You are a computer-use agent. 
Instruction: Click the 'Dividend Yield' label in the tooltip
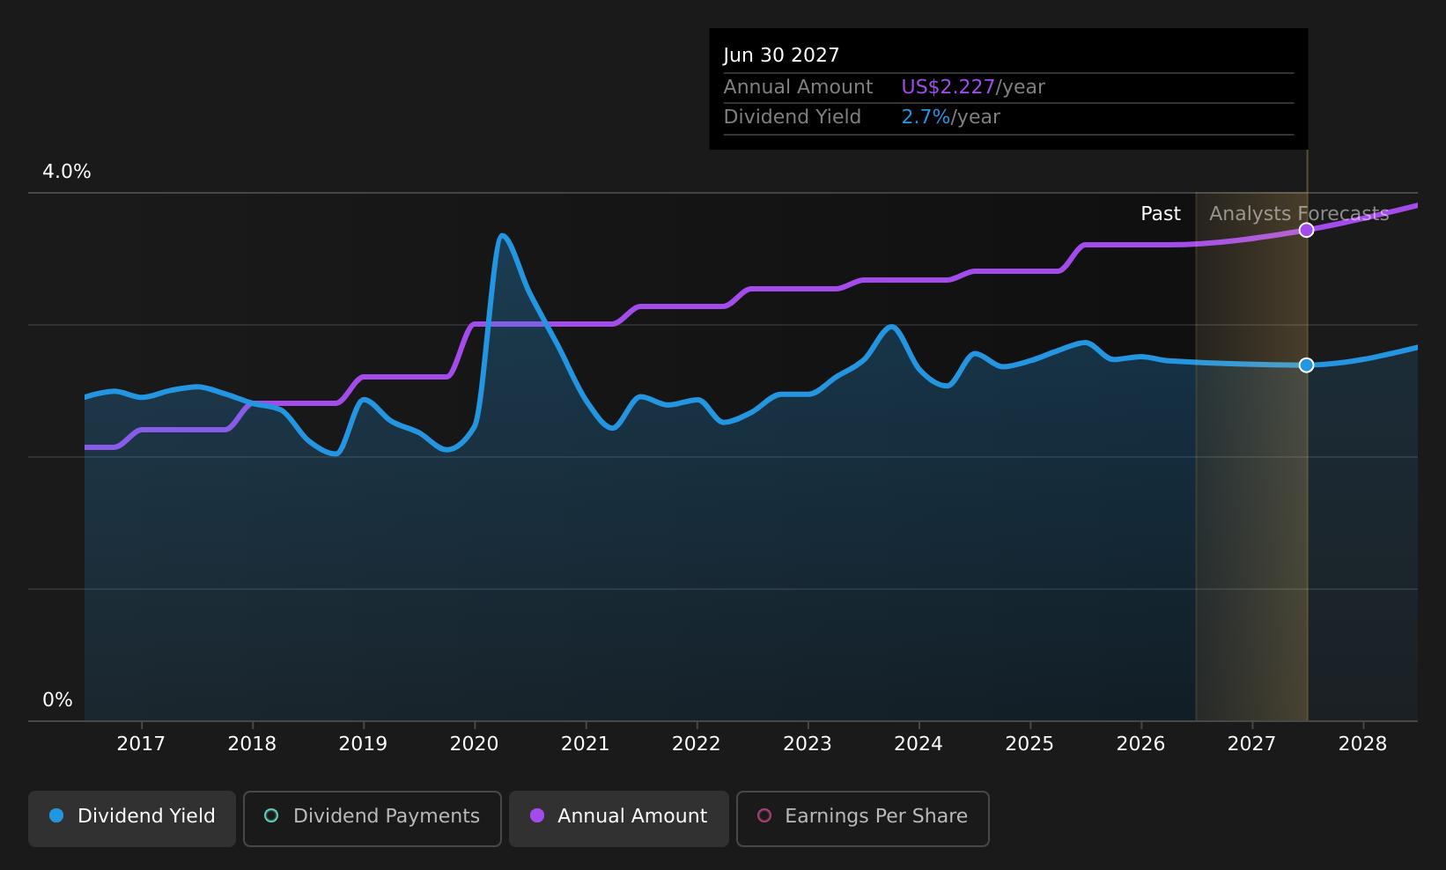coord(793,117)
